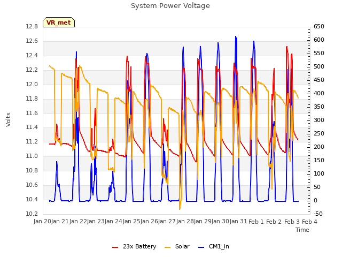Click the System Power Voltage chart title

coord(170,6)
